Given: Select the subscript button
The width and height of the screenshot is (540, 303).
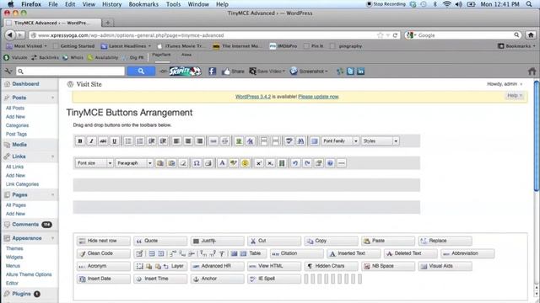Looking at the screenshot, I should click(x=270, y=163).
